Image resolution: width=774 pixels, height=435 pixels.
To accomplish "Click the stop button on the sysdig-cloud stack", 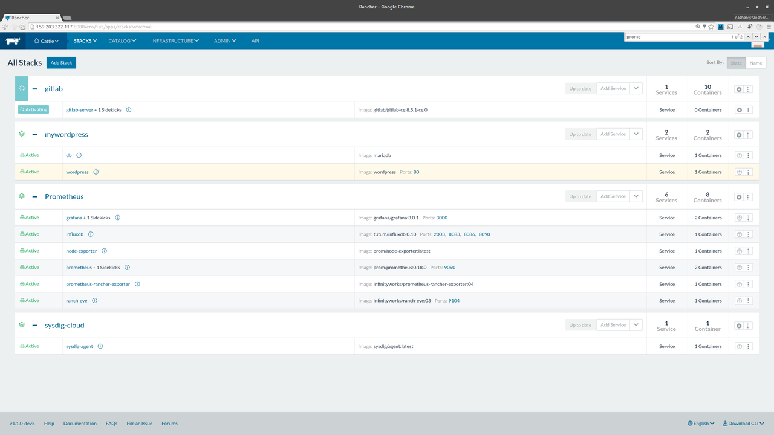I will [739, 326].
